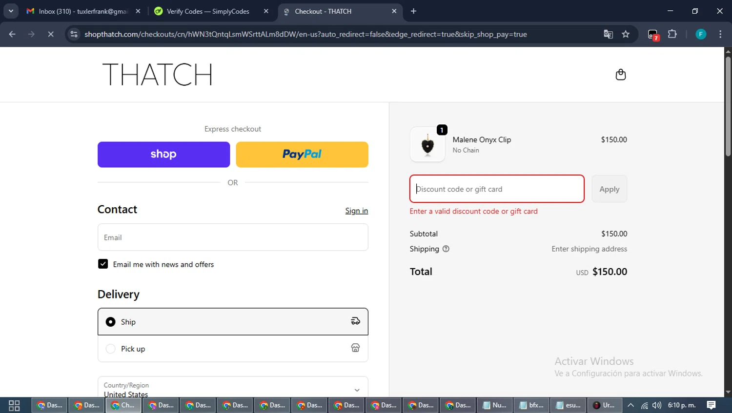The image size is (732, 413).
Task: Open Windows Task View button
Action: point(14,405)
